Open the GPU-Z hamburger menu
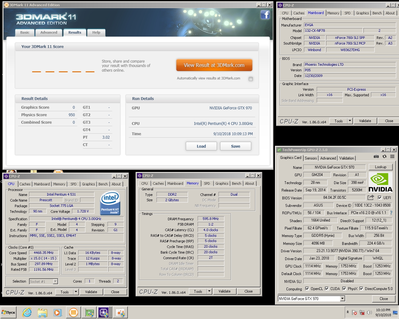 click(392, 156)
